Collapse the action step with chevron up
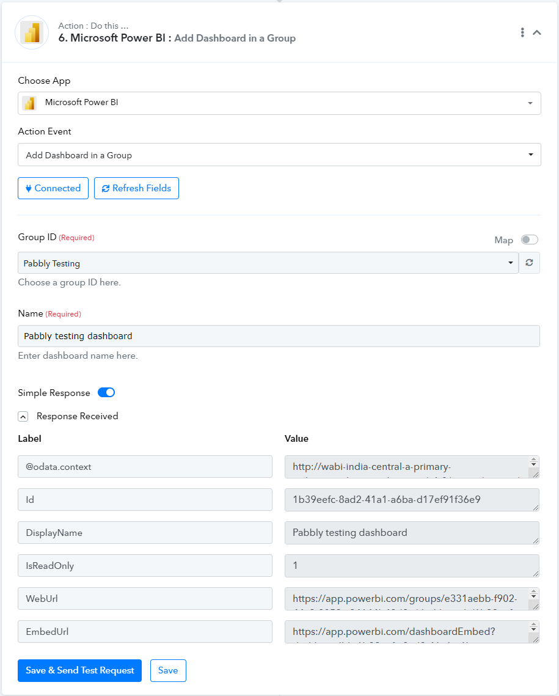Screen dimensions: 559x696 tap(537, 32)
